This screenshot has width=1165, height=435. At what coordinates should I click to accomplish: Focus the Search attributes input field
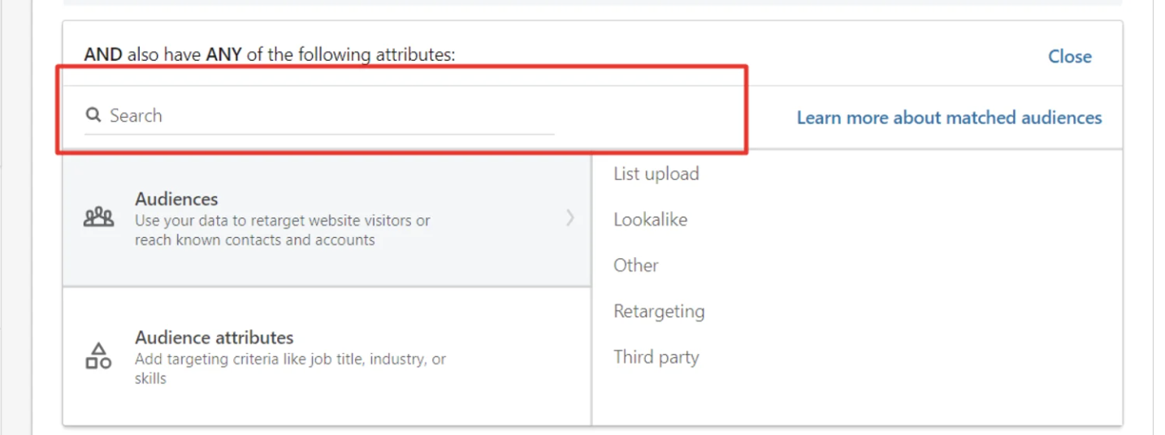point(319,115)
